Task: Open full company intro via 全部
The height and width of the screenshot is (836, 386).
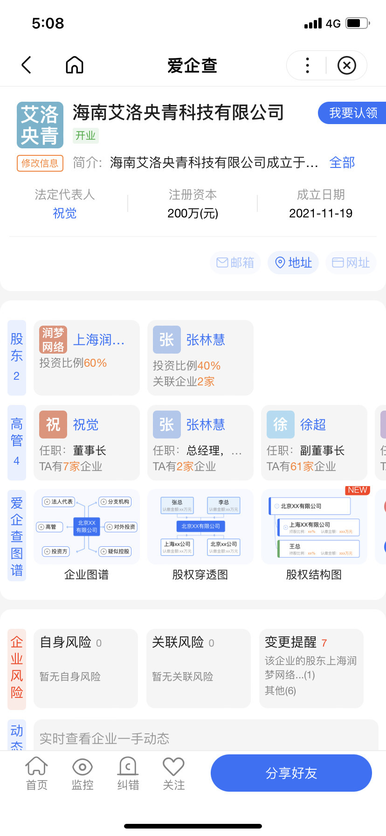Action: tap(342, 162)
